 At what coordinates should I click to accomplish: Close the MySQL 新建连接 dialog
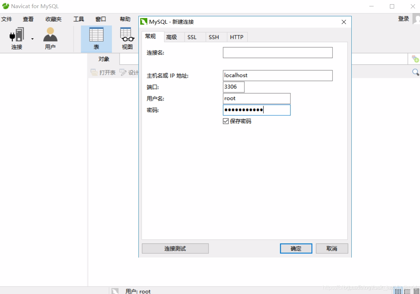point(344,22)
